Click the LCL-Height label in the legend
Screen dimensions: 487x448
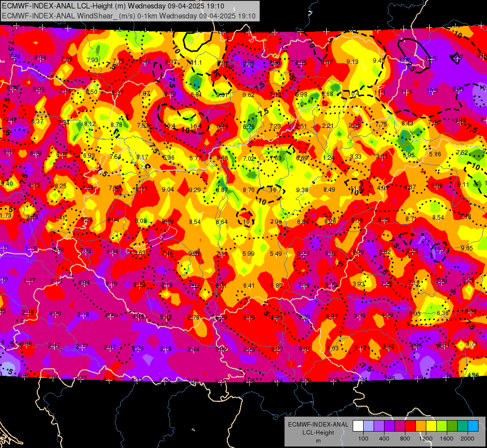coord(318,433)
